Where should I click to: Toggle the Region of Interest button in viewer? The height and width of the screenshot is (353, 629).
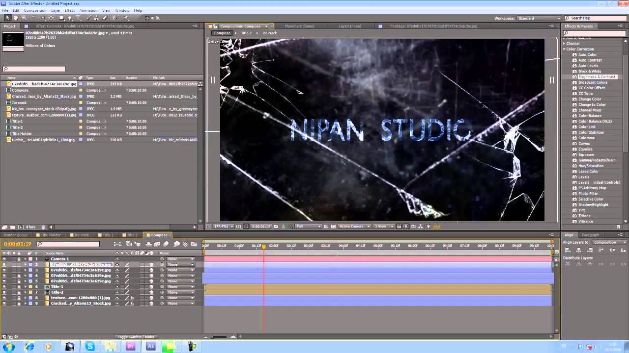(x=326, y=227)
